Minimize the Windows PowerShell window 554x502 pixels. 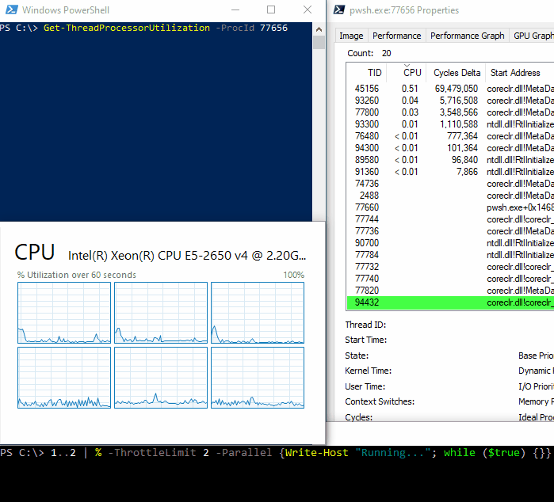[235, 10]
